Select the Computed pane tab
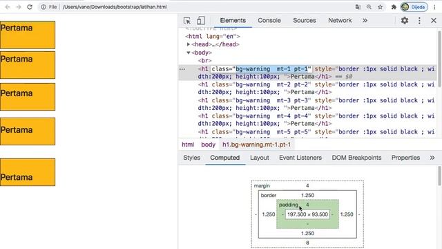This screenshot has height=249, width=442. tap(224, 158)
